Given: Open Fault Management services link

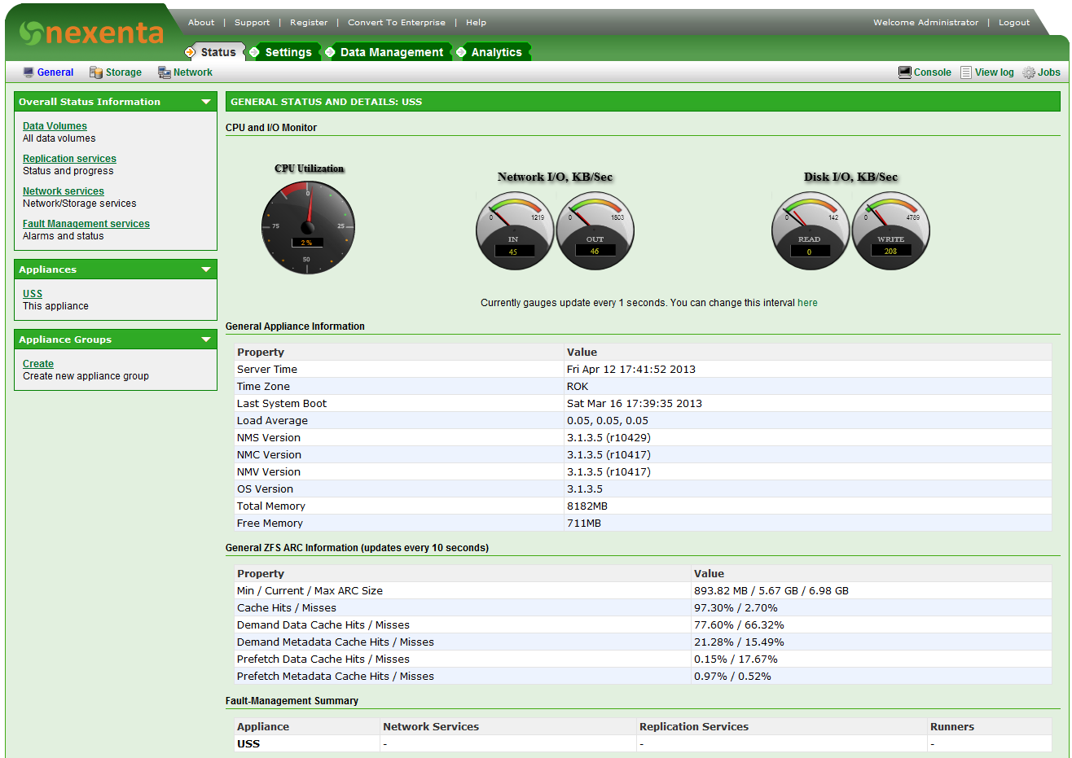Looking at the screenshot, I should click(x=86, y=224).
